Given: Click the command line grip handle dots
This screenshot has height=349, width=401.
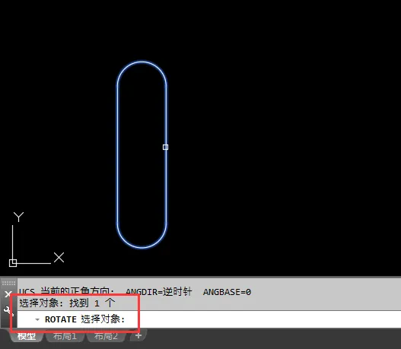Looking at the screenshot, I should 8,283.
